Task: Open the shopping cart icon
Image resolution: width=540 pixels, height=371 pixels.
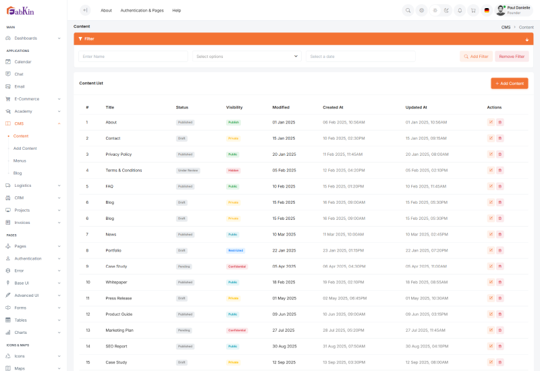Action: point(473,10)
